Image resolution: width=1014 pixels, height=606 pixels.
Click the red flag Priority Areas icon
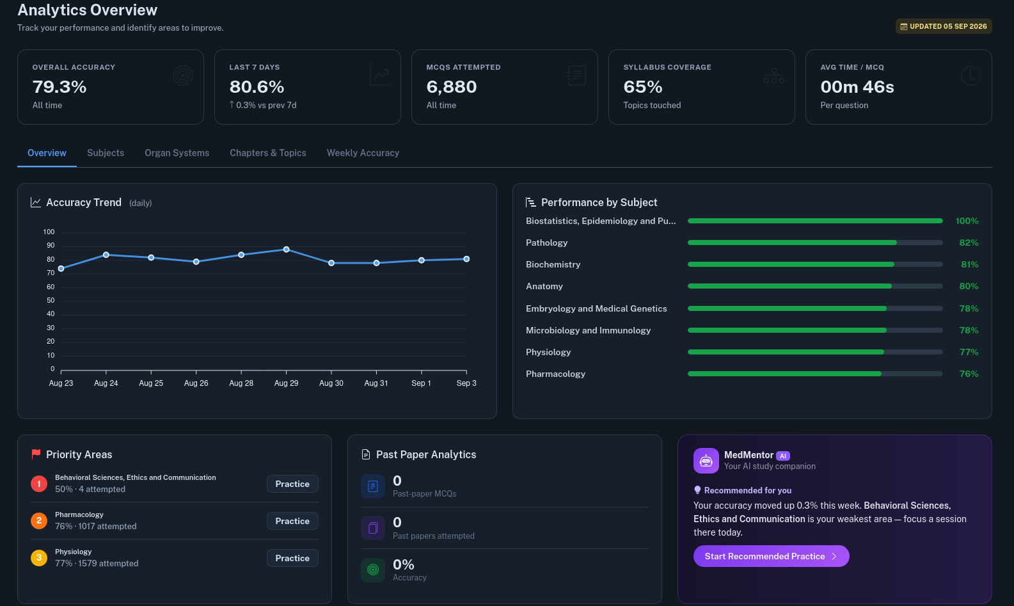point(36,454)
